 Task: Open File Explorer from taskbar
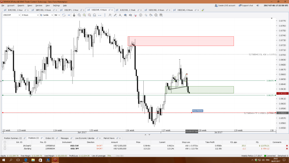33,160
